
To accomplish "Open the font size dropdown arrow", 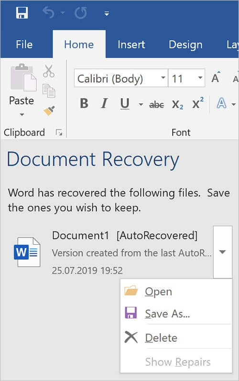I will pyautogui.click(x=200, y=78).
